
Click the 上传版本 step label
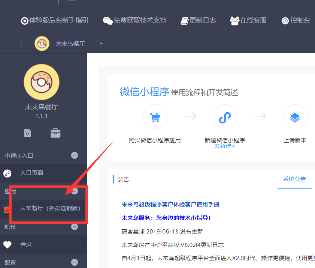[295, 140]
